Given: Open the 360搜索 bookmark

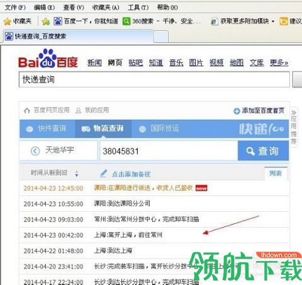Looking at the screenshot, I should [162, 21].
